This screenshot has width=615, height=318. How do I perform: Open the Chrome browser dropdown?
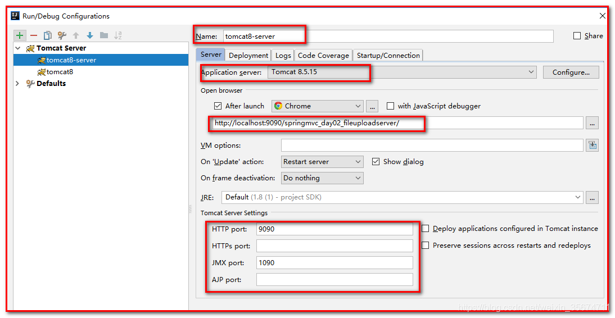coord(317,106)
